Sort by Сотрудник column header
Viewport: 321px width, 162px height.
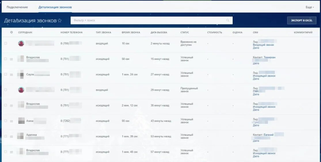[25, 32]
